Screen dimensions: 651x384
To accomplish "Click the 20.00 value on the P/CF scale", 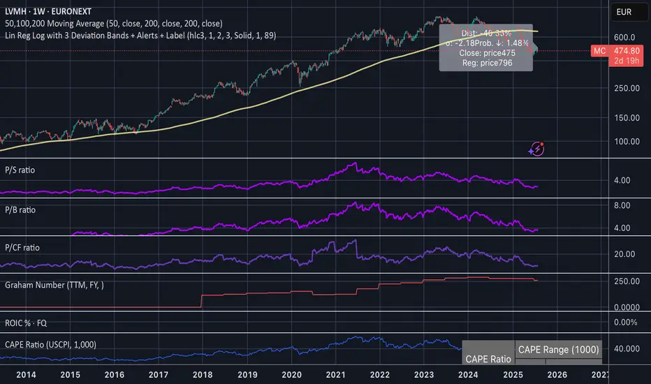I will pos(624,254).
